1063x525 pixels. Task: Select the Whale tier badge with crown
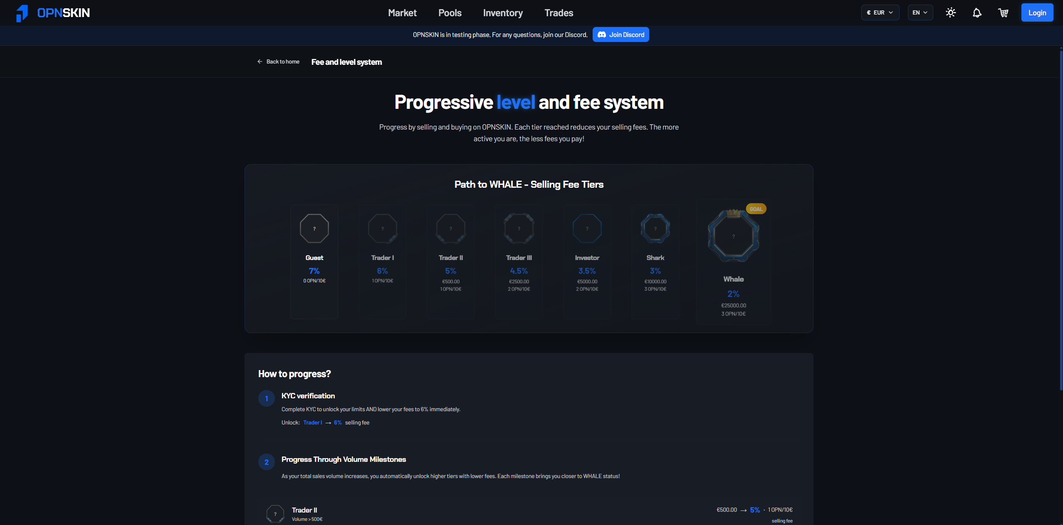point(733,235)
